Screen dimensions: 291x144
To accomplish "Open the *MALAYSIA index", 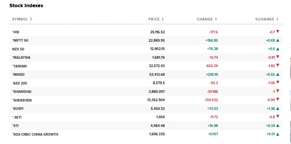I will pyautogui.click(x=21, y=58).
